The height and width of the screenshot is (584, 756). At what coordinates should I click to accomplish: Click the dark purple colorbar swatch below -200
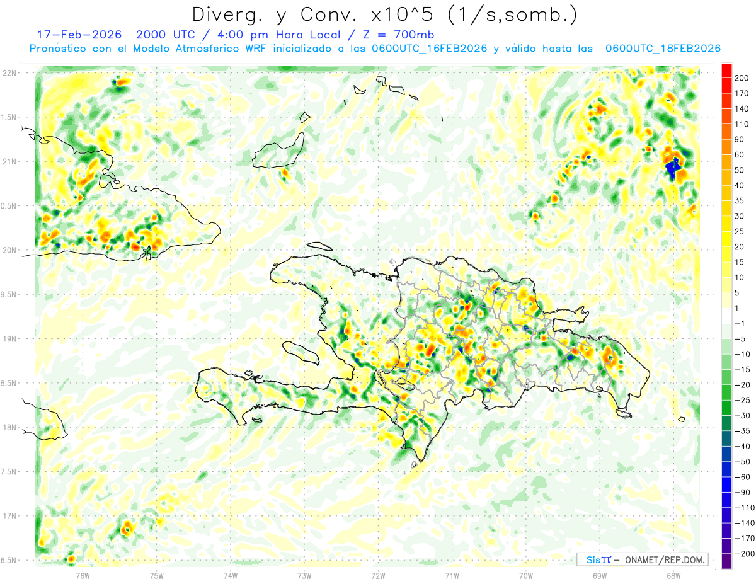click(x=726, y=561)
